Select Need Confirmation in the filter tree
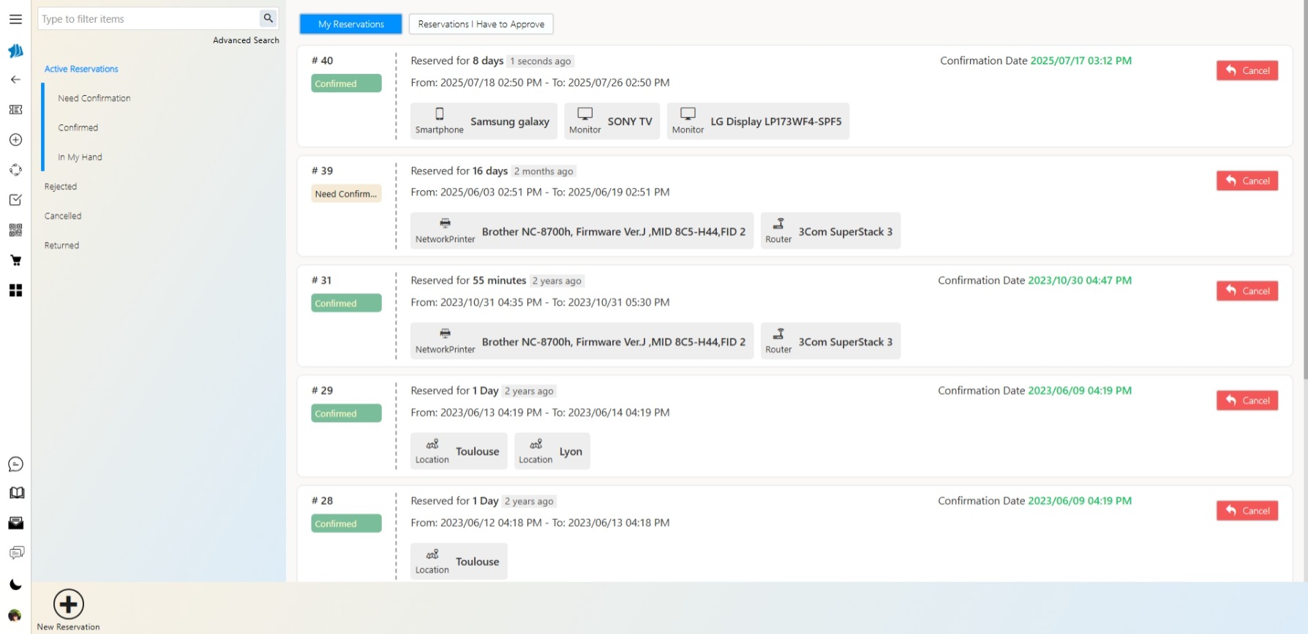This screenshot has height=634, width=1308. coord(94,98)
